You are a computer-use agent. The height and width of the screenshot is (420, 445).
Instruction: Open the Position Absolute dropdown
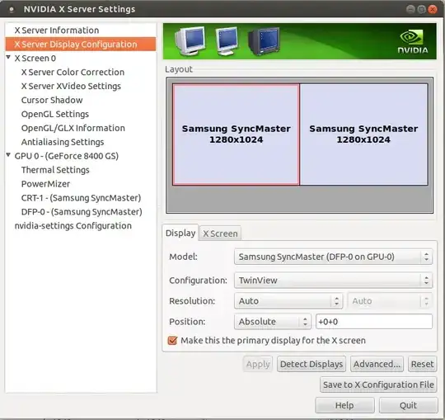(x=273, y=322)
